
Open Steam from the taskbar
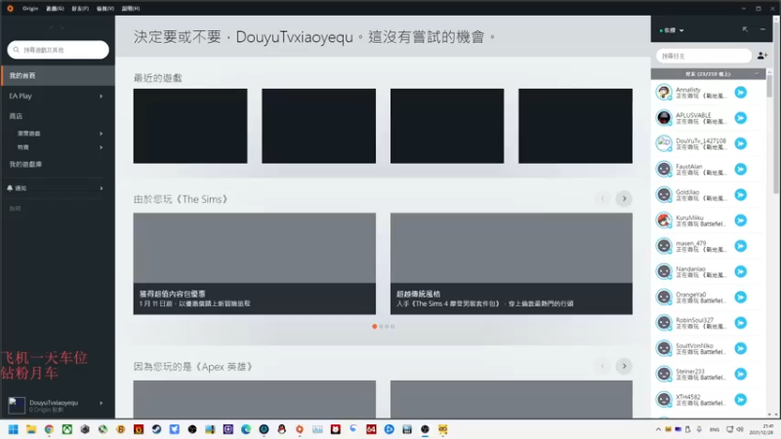(156, 429)
